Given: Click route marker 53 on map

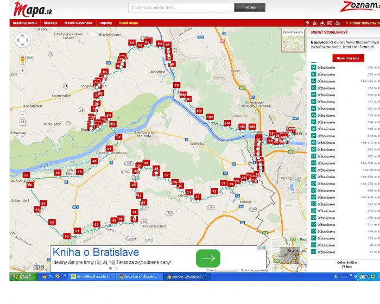Looking at the screenshot, I should (x=52, y=222).
